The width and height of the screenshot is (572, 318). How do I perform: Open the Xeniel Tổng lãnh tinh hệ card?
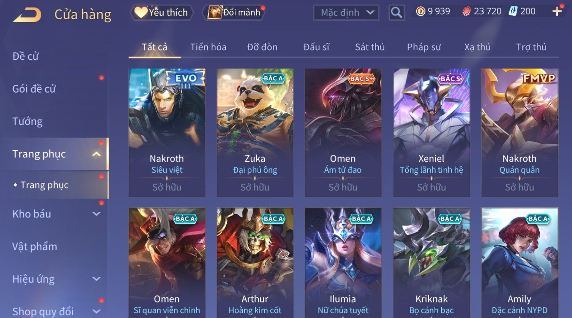(431, 133)
